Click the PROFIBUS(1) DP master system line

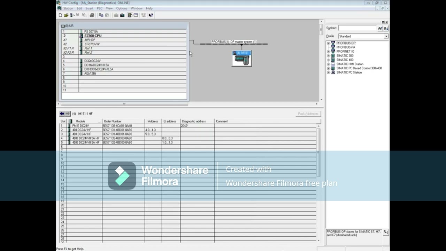(x=234, y=44)
